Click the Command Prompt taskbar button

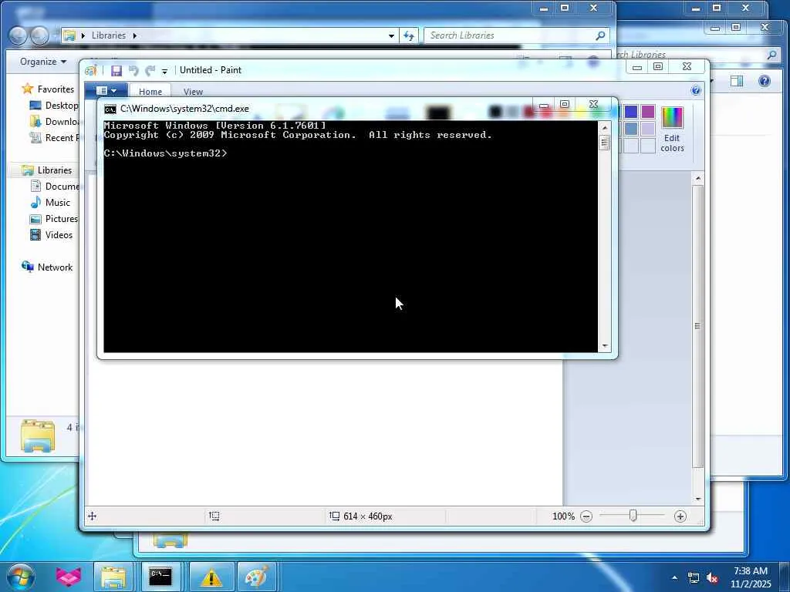160,577
